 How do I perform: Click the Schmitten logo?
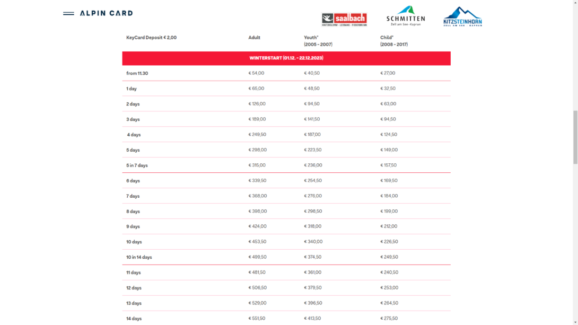tap(406, 16)
